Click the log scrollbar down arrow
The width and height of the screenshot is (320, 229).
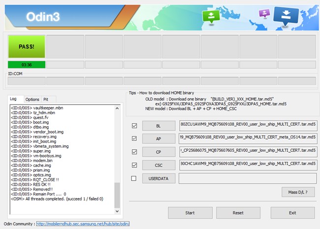pyautogui.click(x=117, y=211)
